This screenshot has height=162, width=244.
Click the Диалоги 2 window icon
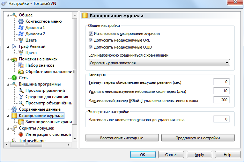[21, 34]
